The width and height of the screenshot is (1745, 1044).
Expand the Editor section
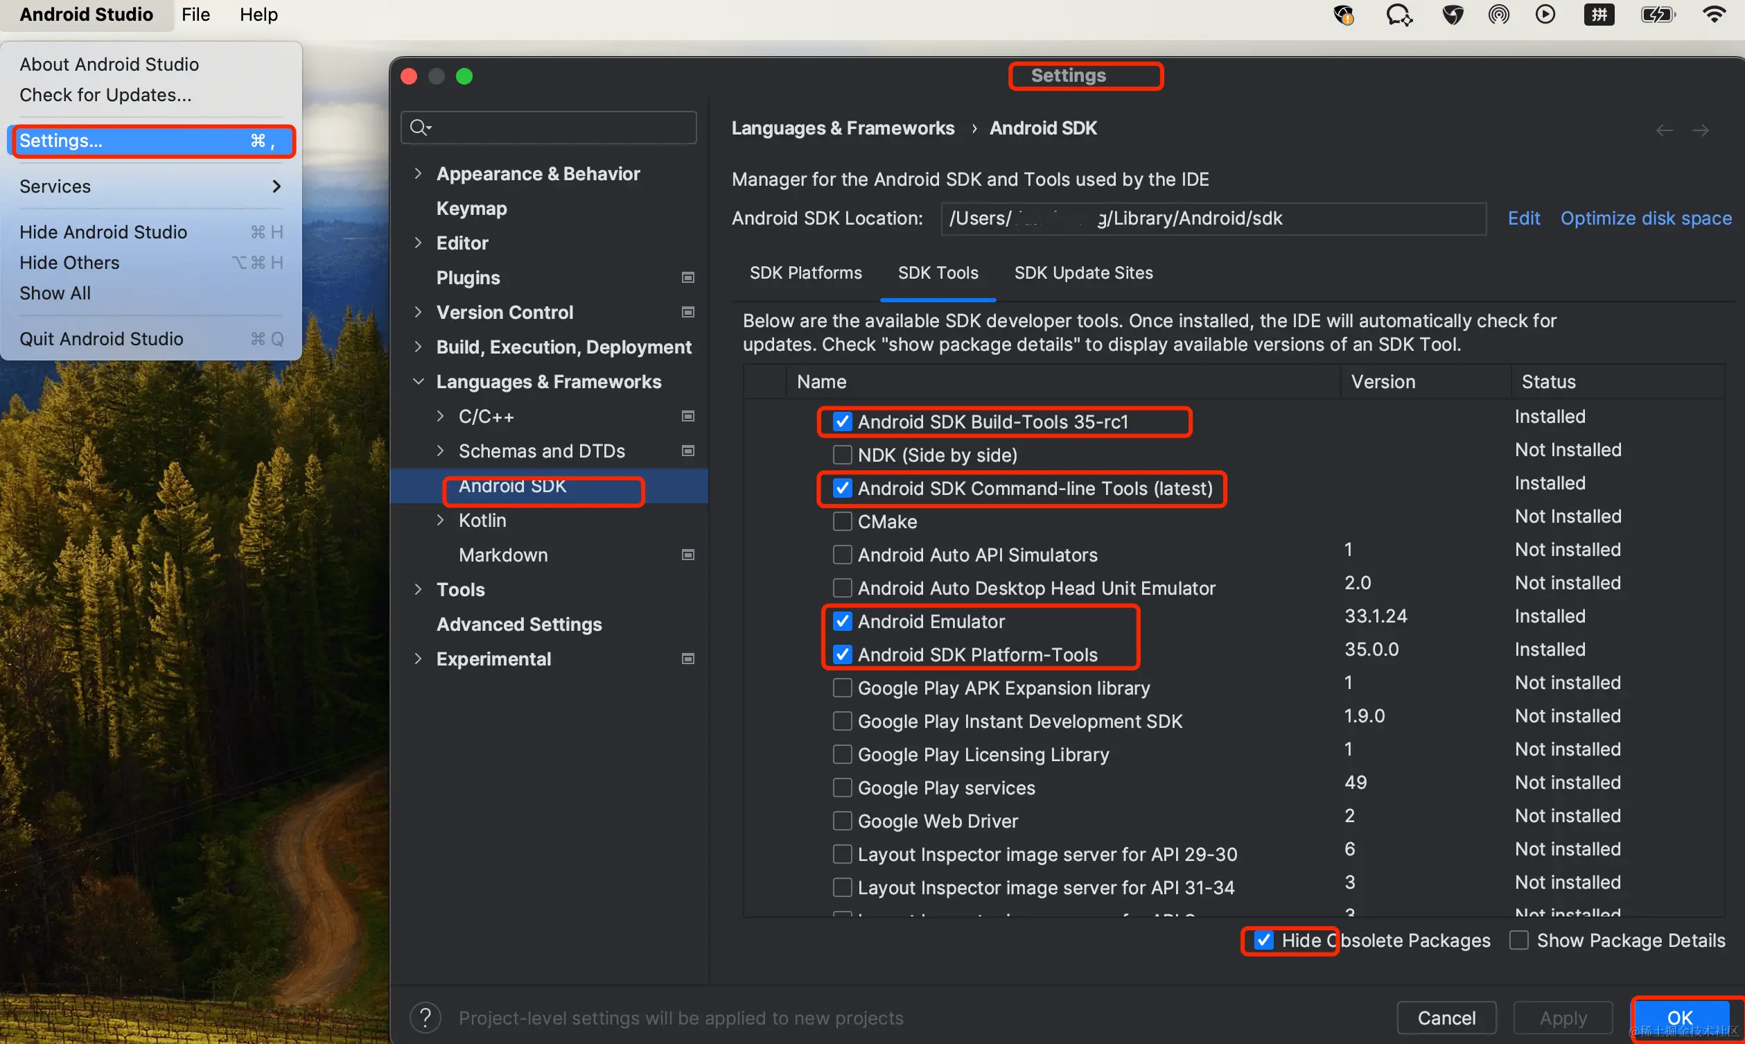pos(419,243)
